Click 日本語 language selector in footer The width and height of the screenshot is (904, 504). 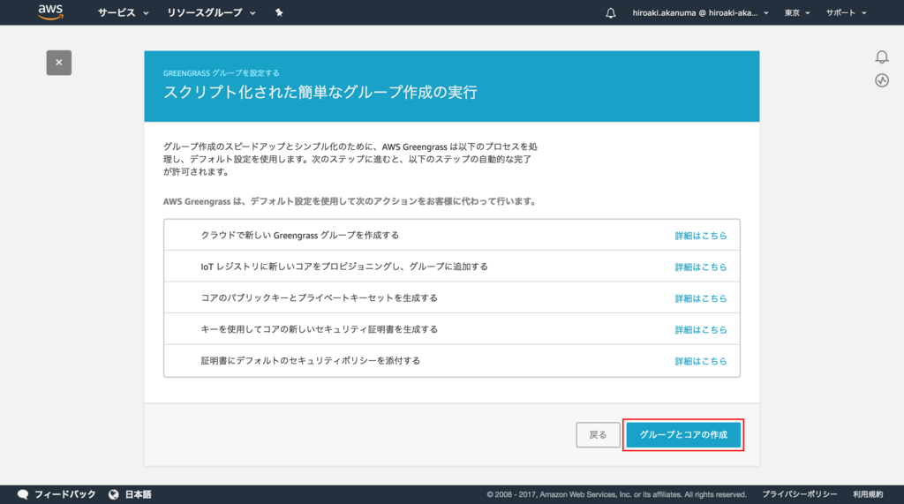point(139,494)
